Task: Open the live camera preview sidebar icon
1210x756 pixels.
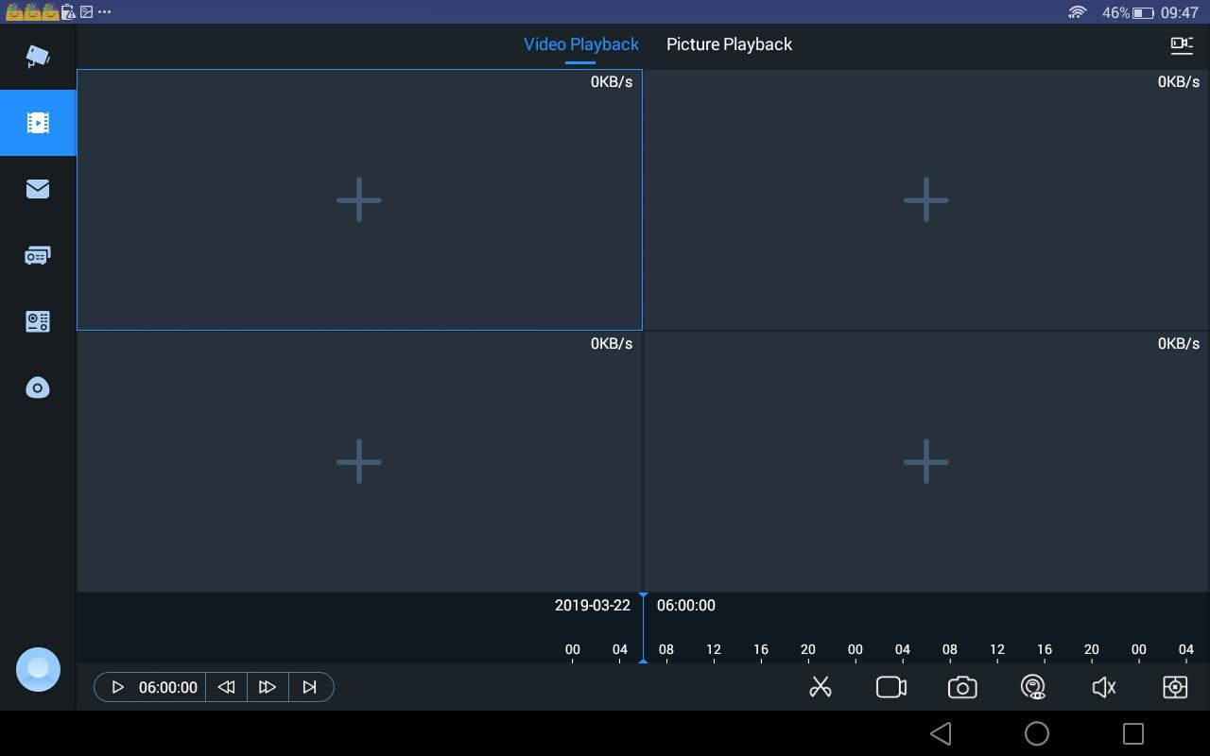Action: [38, 57]
